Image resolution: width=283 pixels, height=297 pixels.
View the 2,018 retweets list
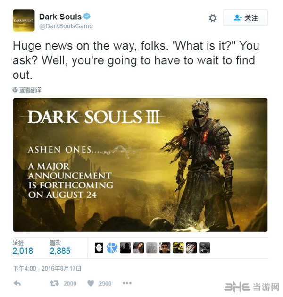[23, 247]
